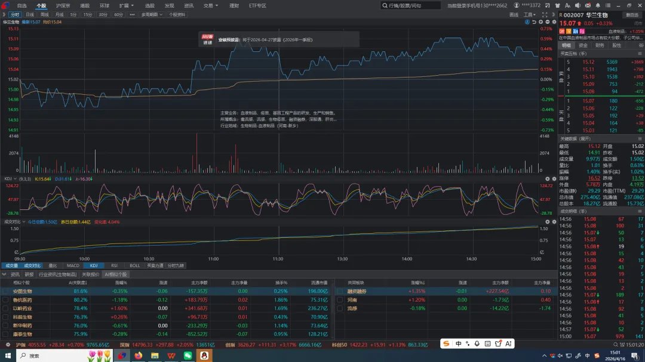
Task: Click the app logo at top-left corner
Action: click(x=5, y=5)
